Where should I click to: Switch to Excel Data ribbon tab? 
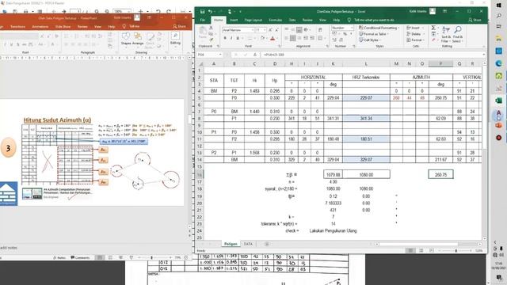[292, 20]
